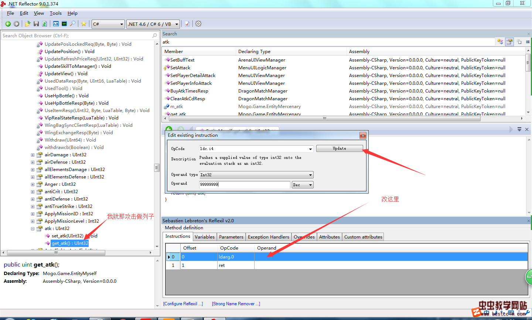Open the Strong Name Remover link

236,304
